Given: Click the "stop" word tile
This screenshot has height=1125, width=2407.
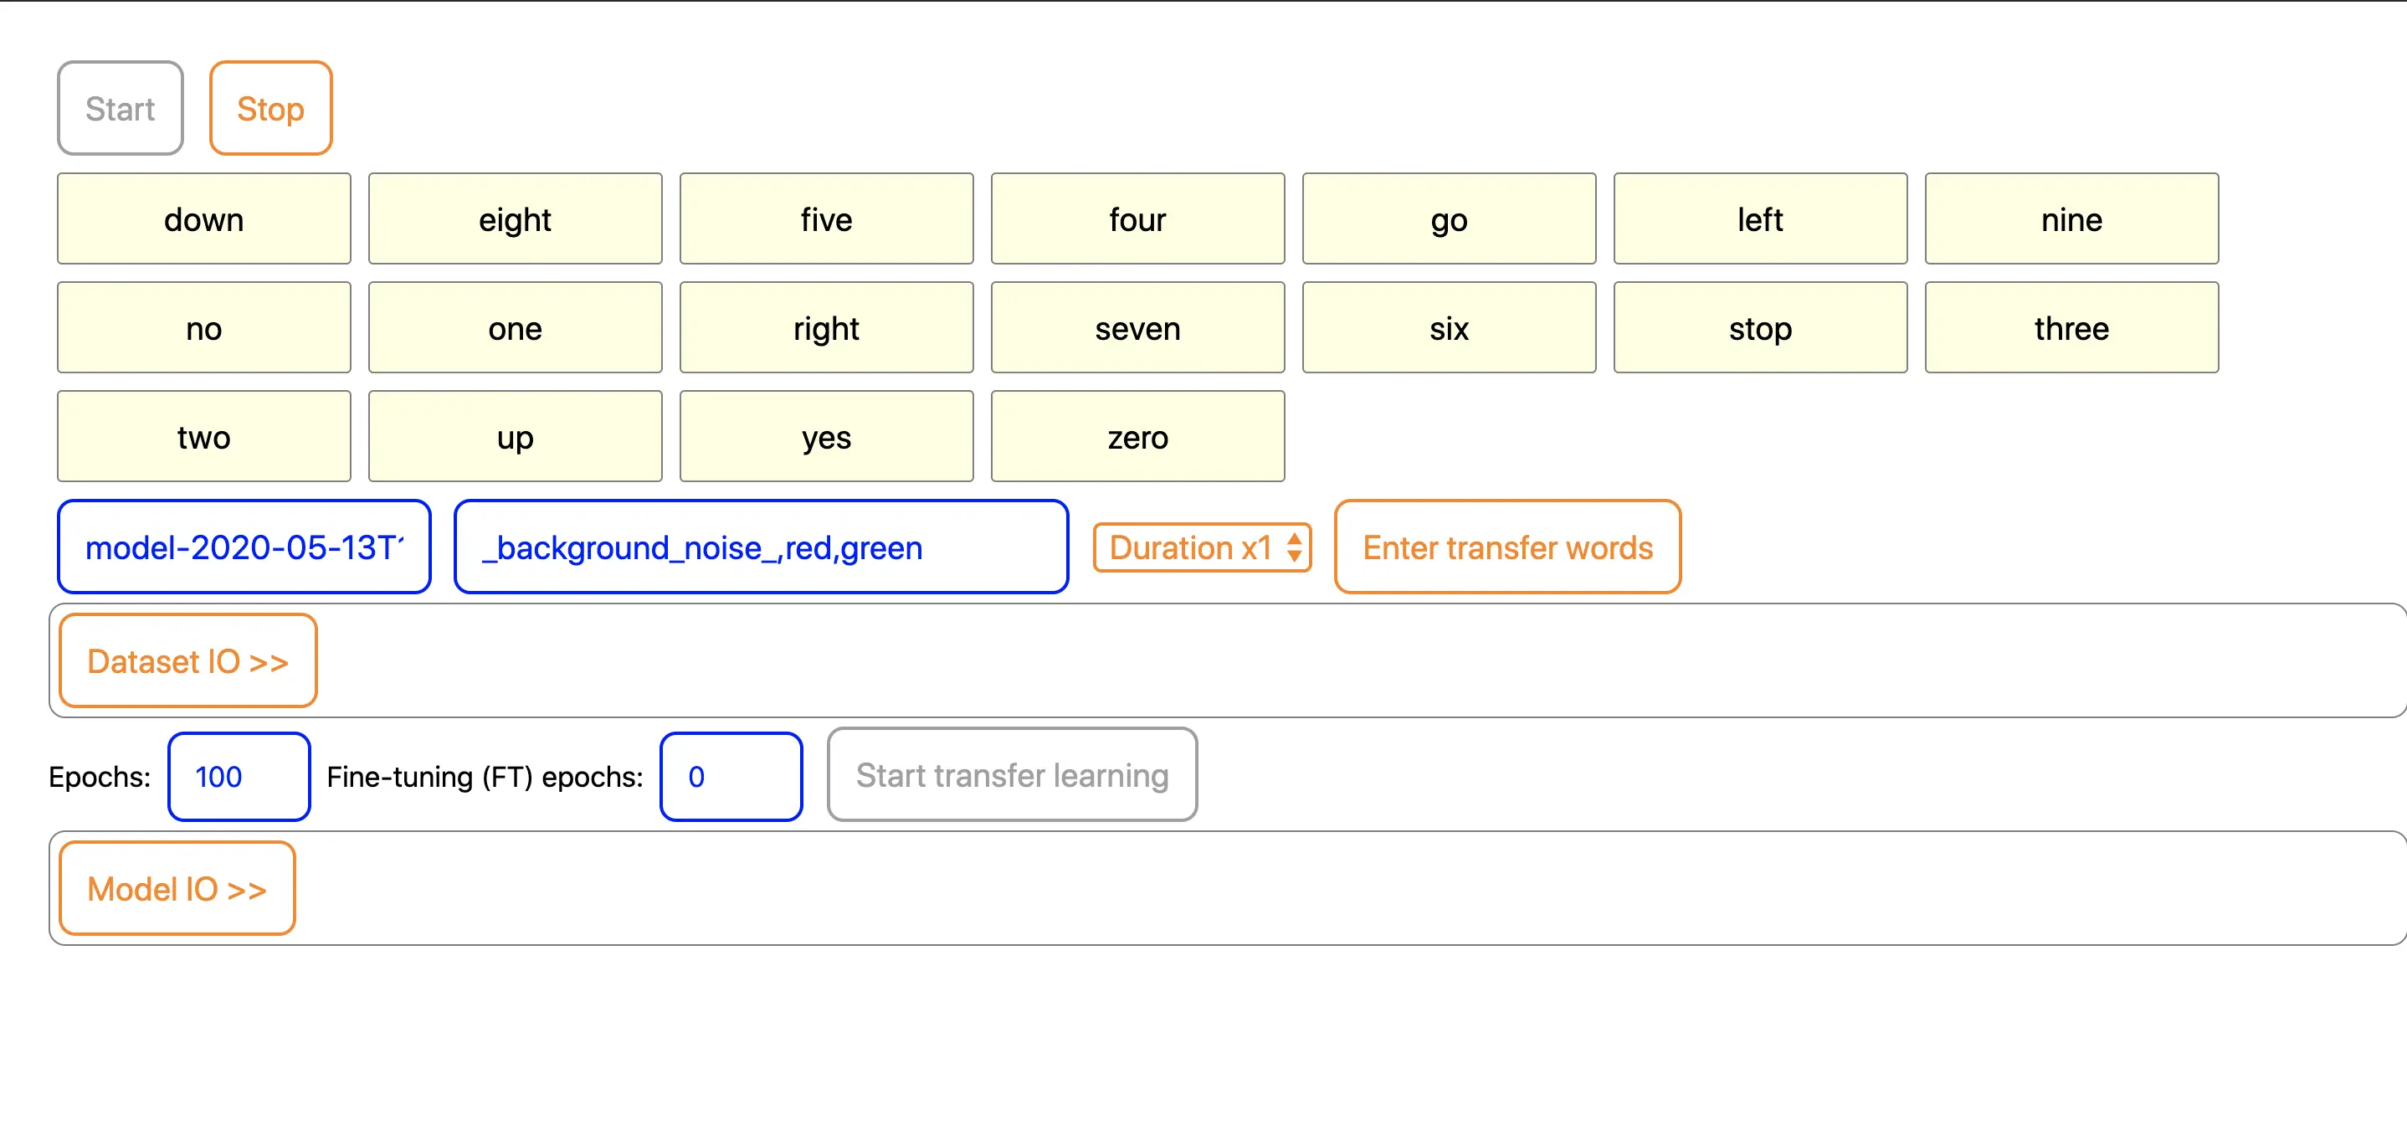Looking at the screenshot, I should (x=1759, y=328).
